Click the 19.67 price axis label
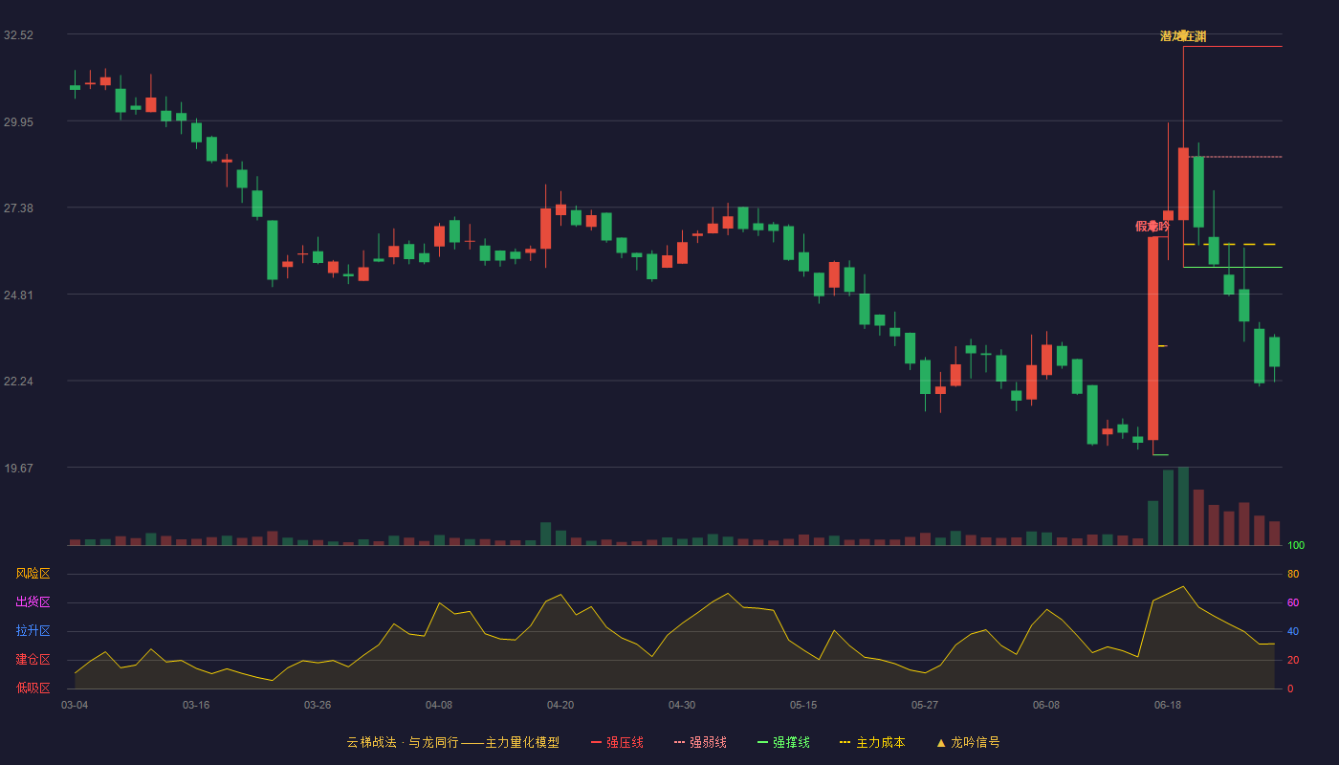The width and height of the screenshot is (1339, 765). coord(18,468)
